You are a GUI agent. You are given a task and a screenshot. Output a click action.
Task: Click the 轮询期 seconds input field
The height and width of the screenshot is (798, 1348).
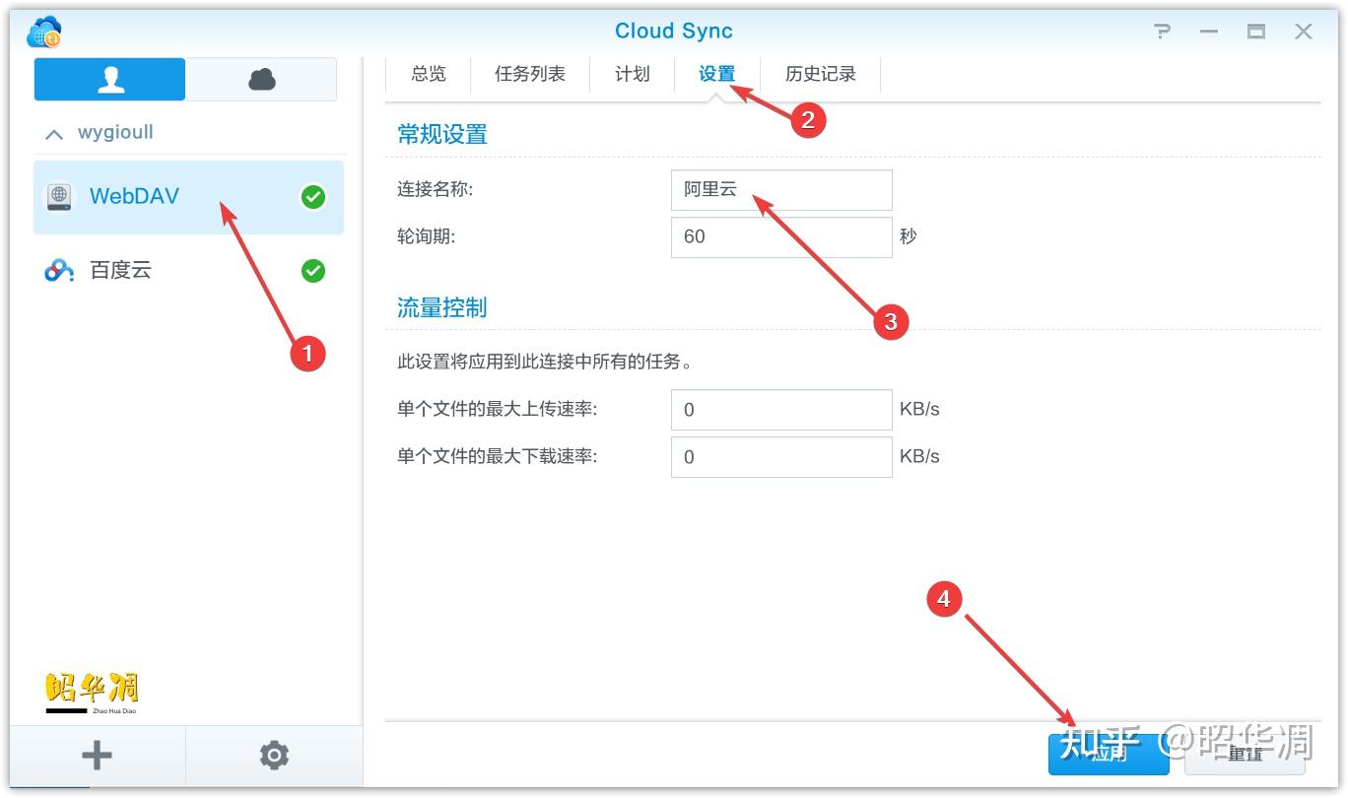[x=781, y=237]
